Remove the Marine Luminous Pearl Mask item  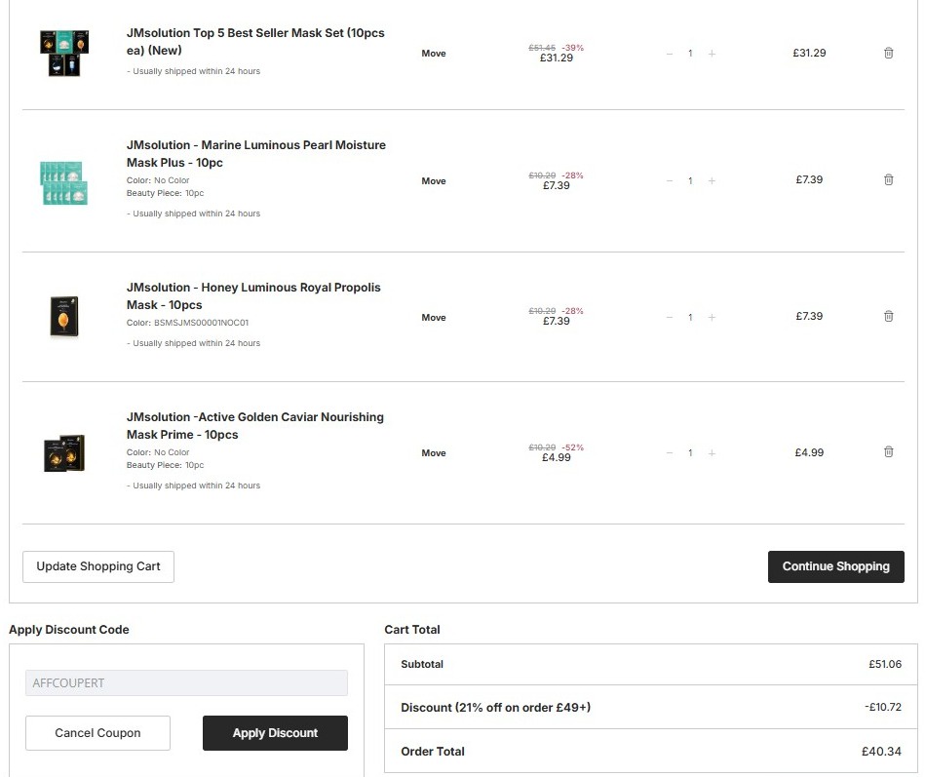pos(888,179)
